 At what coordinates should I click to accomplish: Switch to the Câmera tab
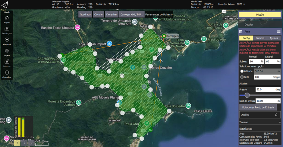pos(260,38)
